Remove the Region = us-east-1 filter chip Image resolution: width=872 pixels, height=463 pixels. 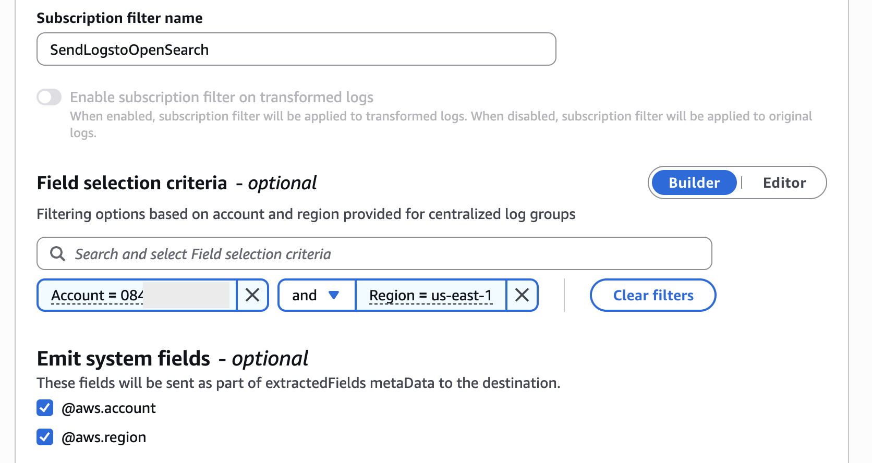522,295
